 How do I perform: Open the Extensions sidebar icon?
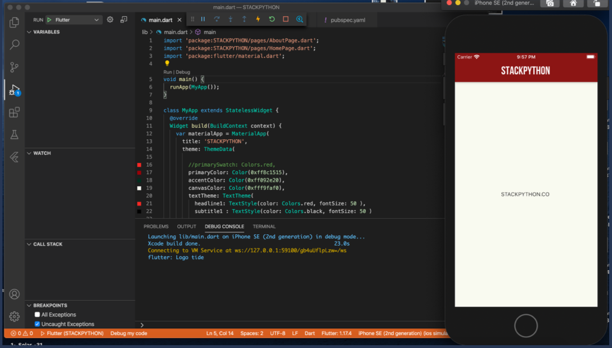(14, 112)
